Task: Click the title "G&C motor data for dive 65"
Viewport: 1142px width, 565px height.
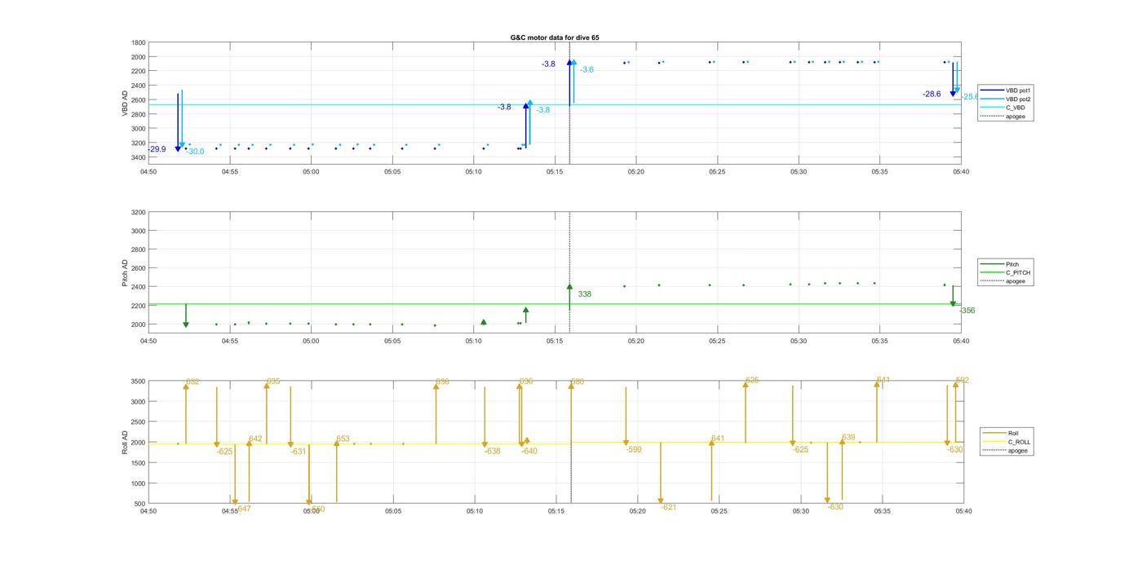Action: click(x=554, y=38)
